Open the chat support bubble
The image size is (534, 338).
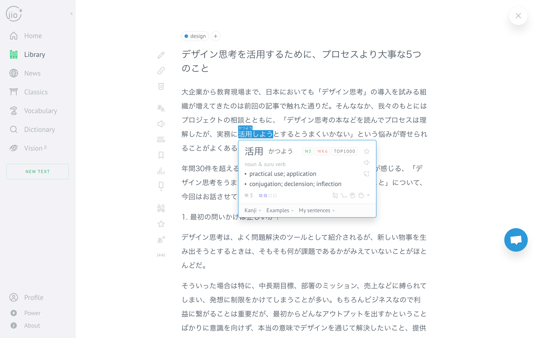coord(516,240)
